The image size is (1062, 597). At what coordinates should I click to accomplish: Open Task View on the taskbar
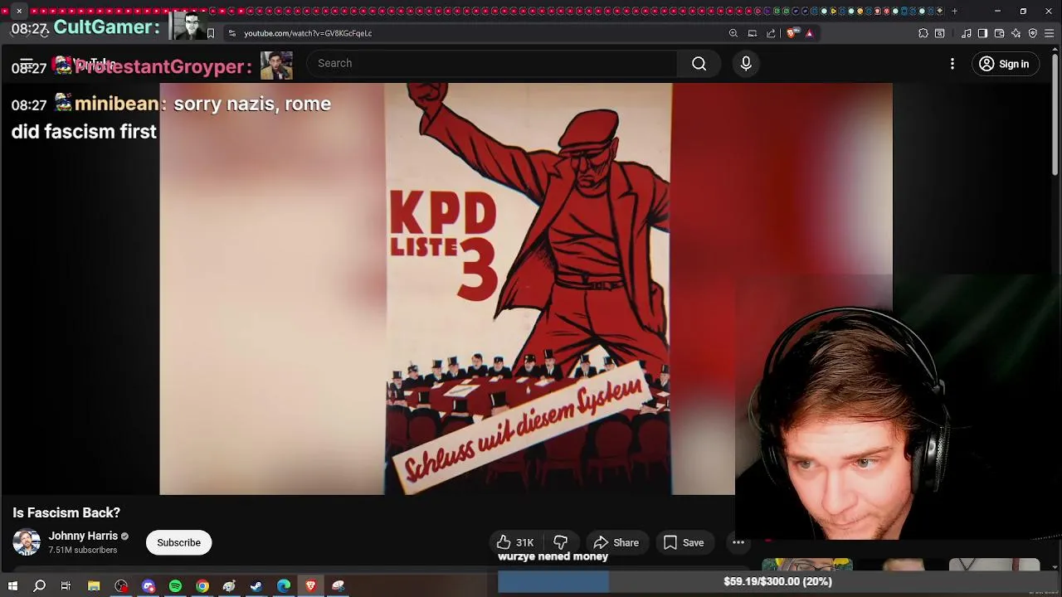(x=66, y=585)
